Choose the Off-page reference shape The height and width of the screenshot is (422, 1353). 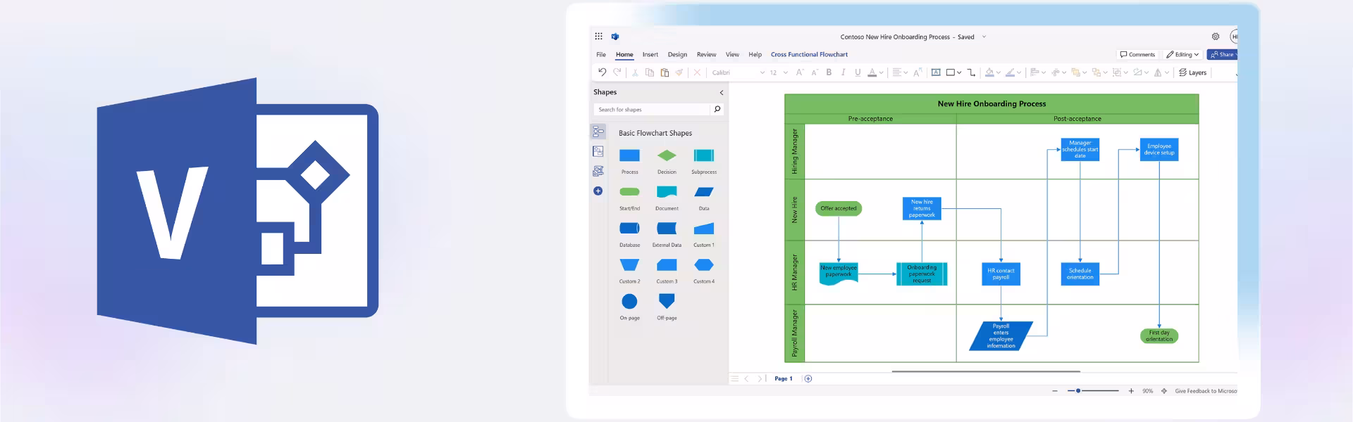click(x=667, y=301)
